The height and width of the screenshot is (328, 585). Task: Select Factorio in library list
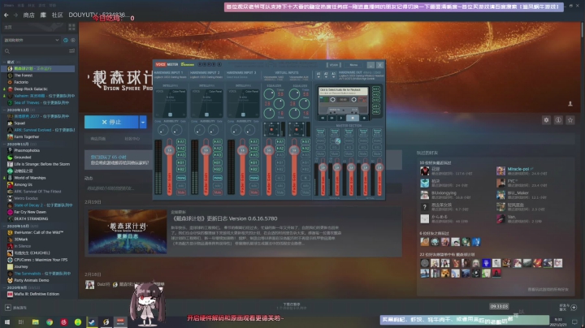[x=21, y=82]
